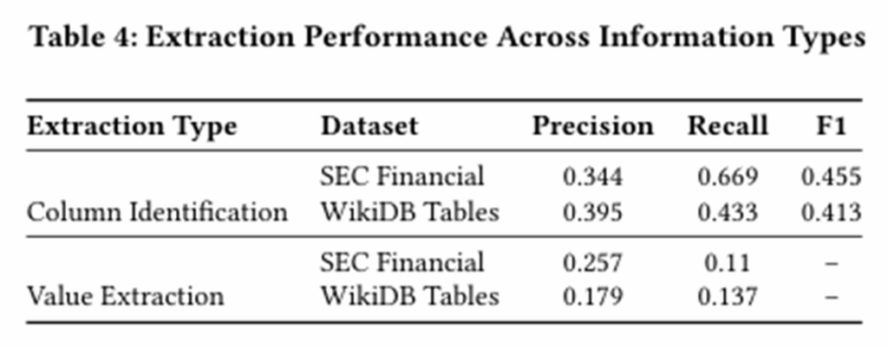888x347 pixels.
Task: Select the Precision column header
Action: click(x=592, y=126)
